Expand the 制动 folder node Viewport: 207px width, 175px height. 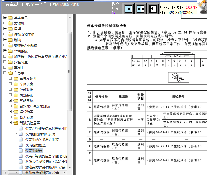click(x=5, y=40)
